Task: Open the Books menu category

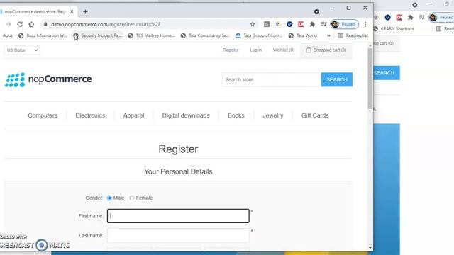Action: point(236,115)
